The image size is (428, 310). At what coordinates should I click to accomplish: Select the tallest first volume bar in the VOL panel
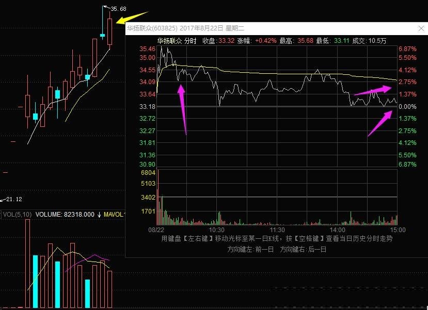tap(28, 263)
